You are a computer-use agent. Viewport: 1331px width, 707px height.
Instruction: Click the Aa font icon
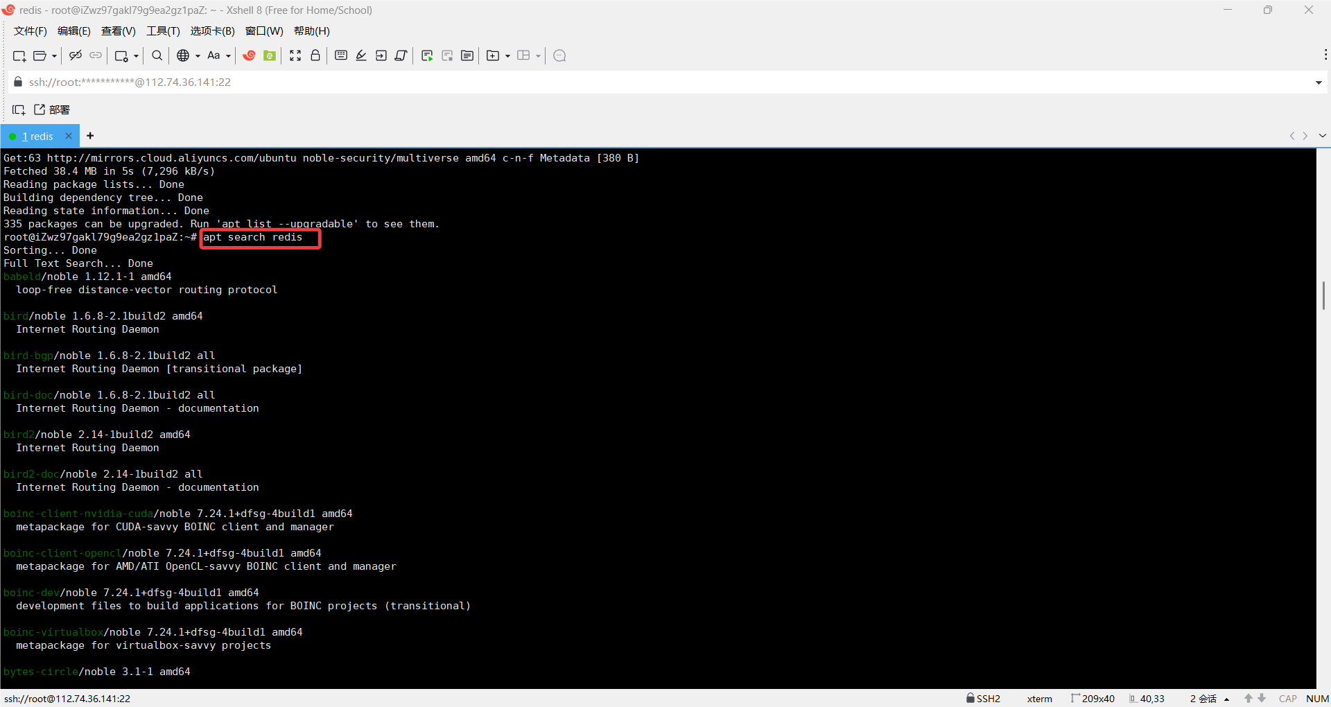click(214, 55)
